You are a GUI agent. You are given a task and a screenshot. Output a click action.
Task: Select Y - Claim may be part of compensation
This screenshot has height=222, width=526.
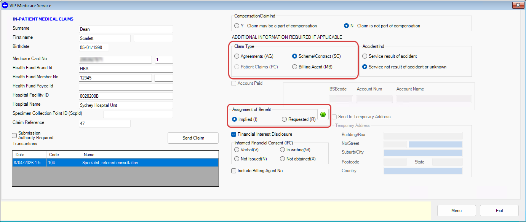point(237,26)
